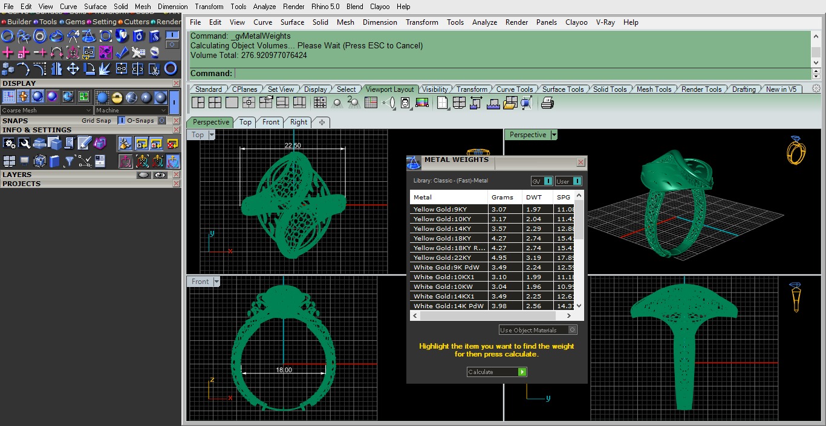
Task: Click the four-arrow Move tool icon
Action: (x=73, y=68)
